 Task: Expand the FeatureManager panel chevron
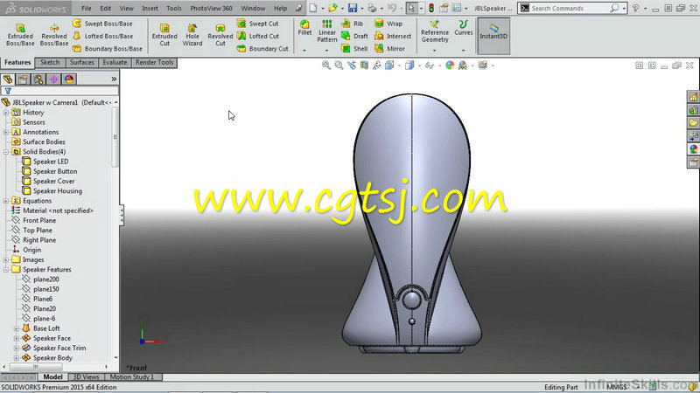tap(114, 79)
